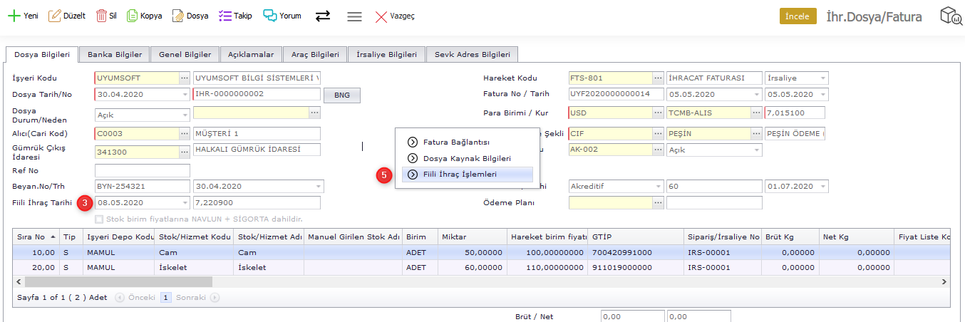Expand the Dosya Durum dropdown showing Açık
The image size is (965, 322).
click(x=185, y=115)
